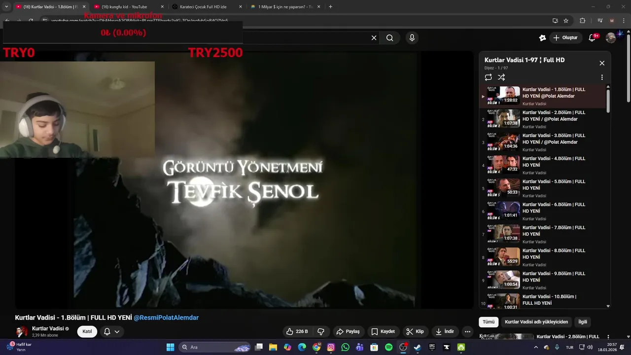Click the Klip button
This screenshot has height=355, width=631.
415,331
